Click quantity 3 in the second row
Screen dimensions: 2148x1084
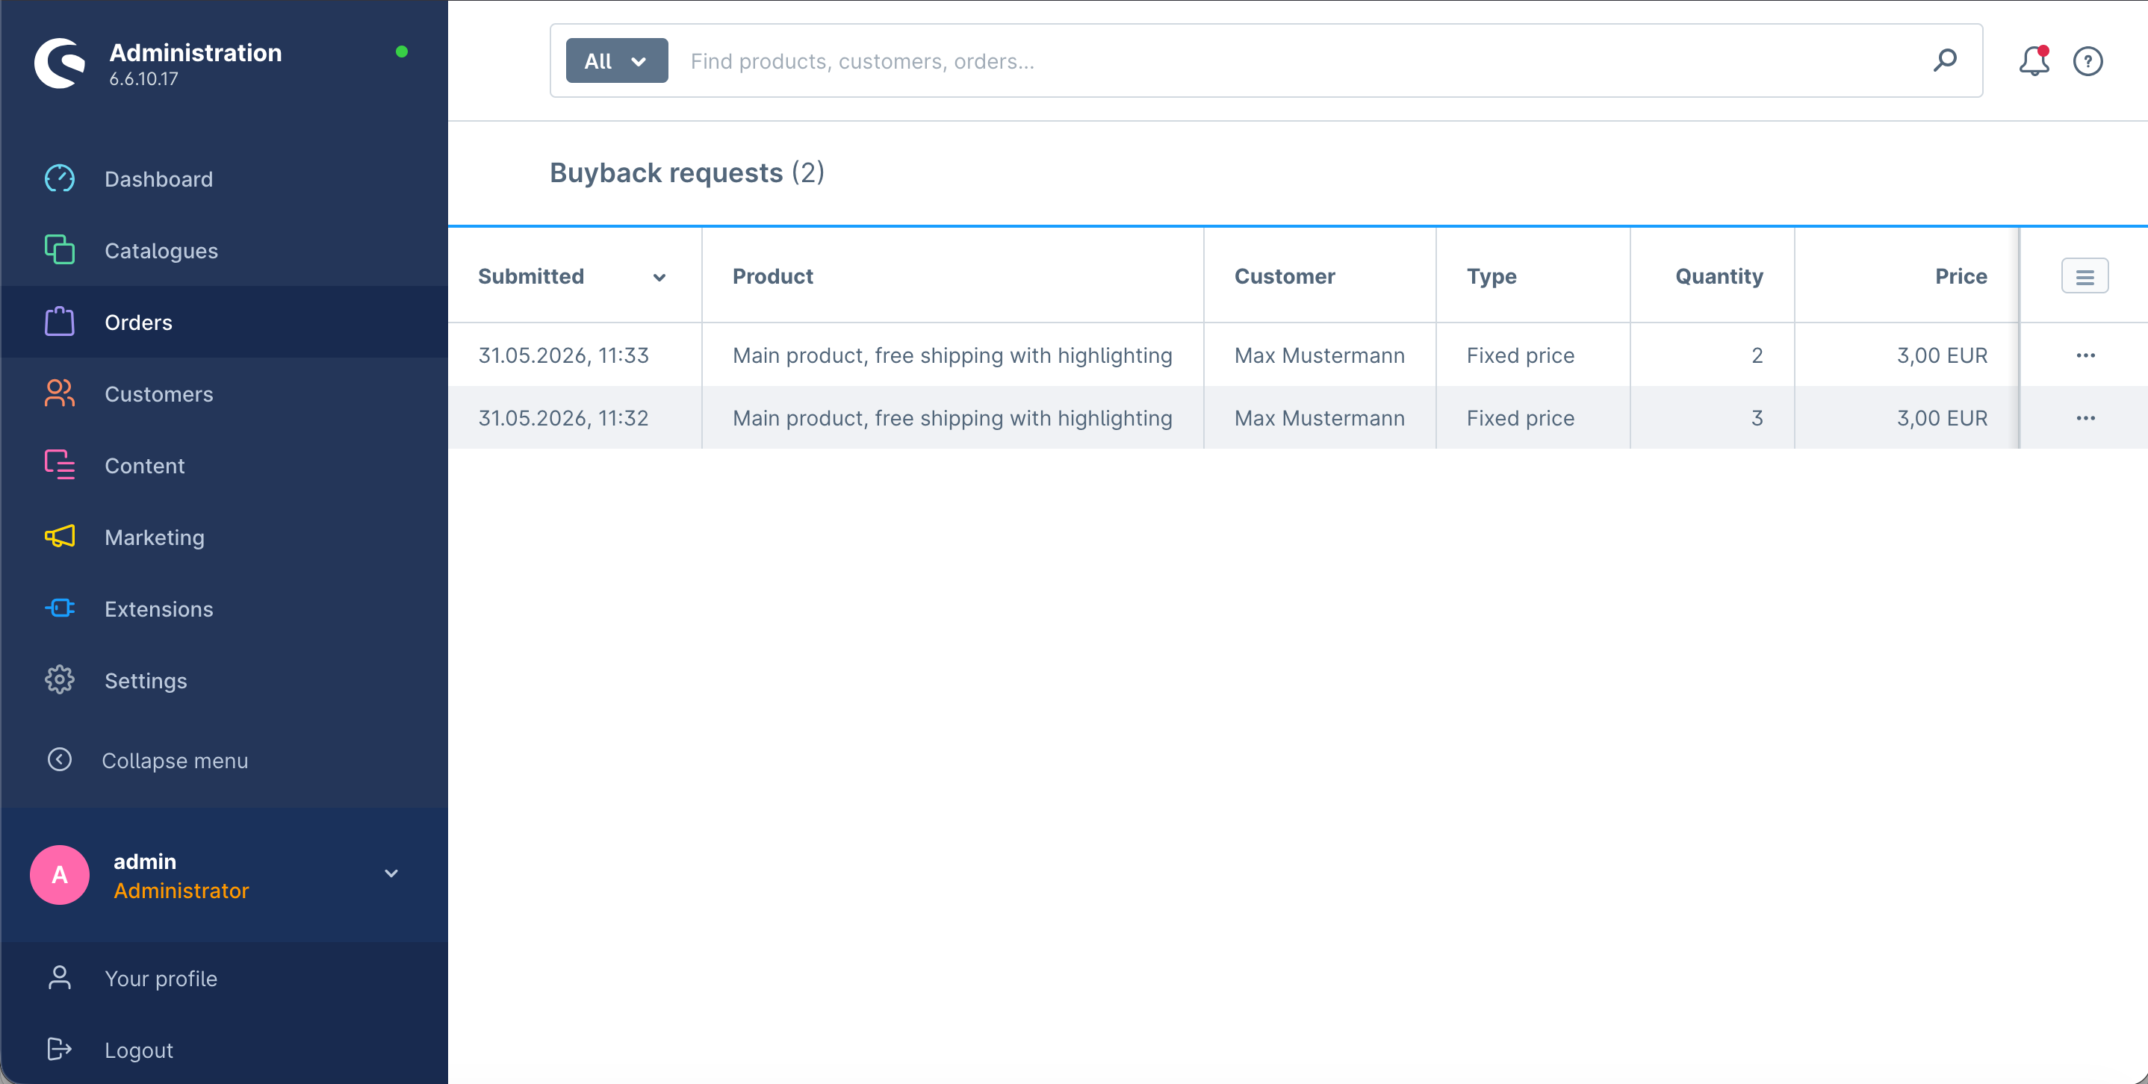pyautogui.click(x=1757, y=417)
